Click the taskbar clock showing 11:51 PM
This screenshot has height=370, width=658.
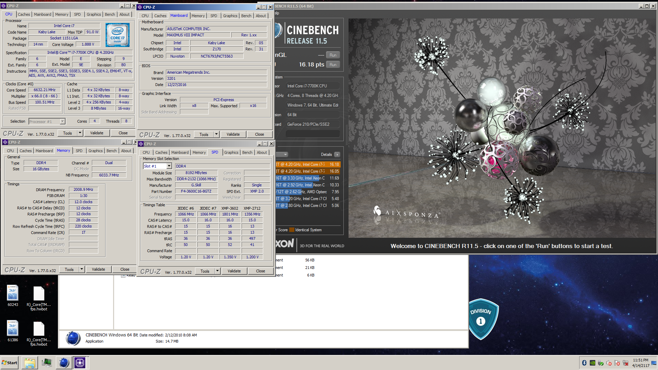pos(641,363)
